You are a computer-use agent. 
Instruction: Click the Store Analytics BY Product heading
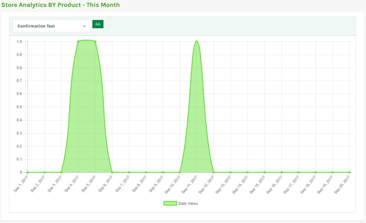pyautogui.click(x=60, y=5)
